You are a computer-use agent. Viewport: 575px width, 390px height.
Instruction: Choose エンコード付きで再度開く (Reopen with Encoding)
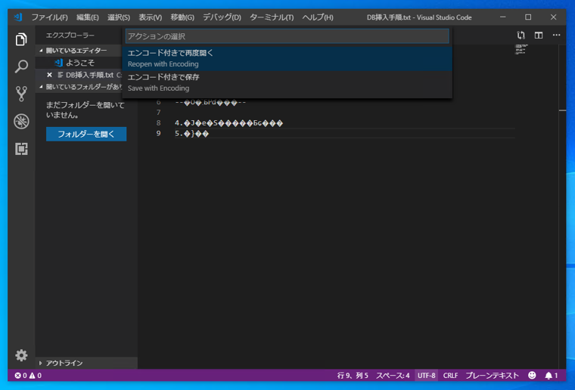[287, 59]
